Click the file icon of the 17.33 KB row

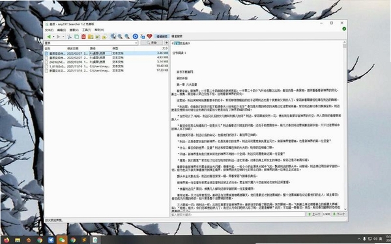46,70
